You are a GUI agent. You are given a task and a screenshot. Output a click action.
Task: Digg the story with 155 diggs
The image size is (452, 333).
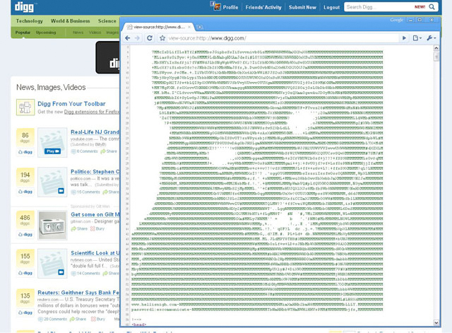[x=25, y=273]
